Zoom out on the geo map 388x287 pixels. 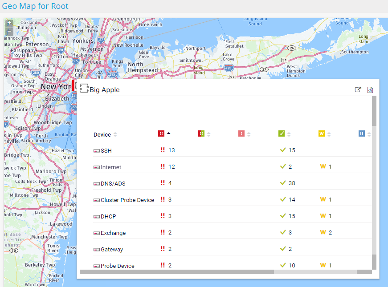pos(9,32)
